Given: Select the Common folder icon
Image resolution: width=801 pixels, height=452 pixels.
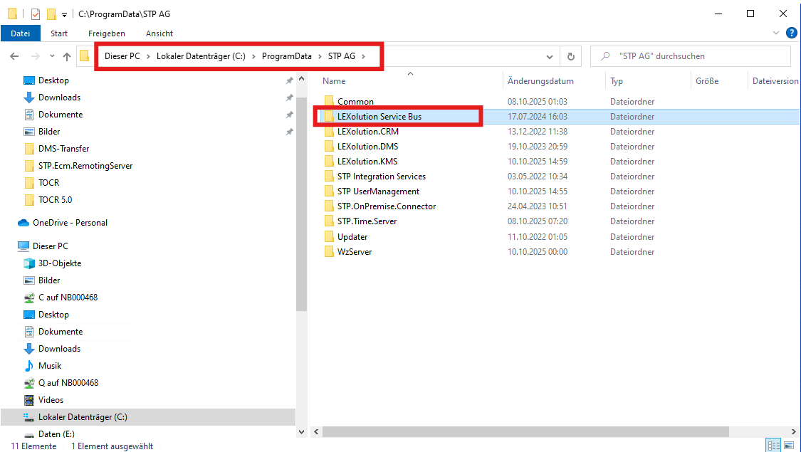Looking at the screenshot, I should pyautogui.click(x=329, y=101).
